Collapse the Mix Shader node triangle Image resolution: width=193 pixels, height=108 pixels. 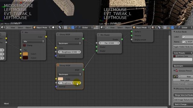99,35
